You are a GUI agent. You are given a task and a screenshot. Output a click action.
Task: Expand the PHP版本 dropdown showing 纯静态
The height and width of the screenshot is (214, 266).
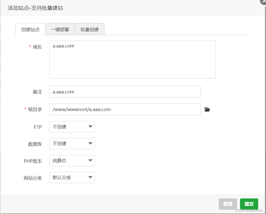72,161
